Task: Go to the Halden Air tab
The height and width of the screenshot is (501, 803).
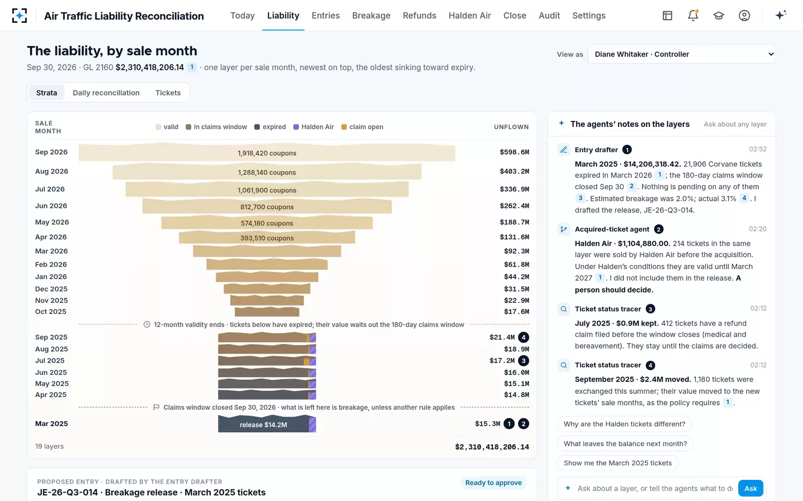Action: (x=470, y=16)
